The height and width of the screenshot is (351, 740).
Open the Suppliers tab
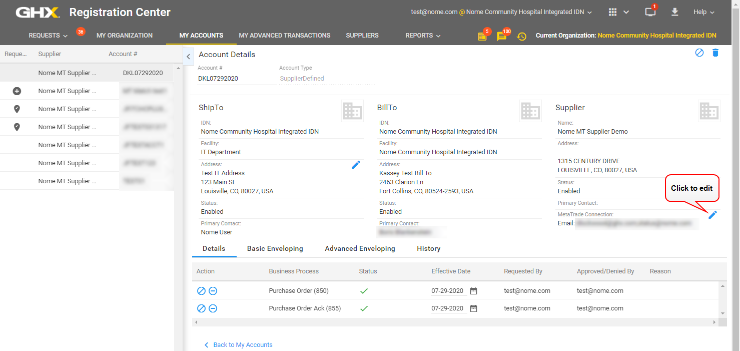pos(362,36)
